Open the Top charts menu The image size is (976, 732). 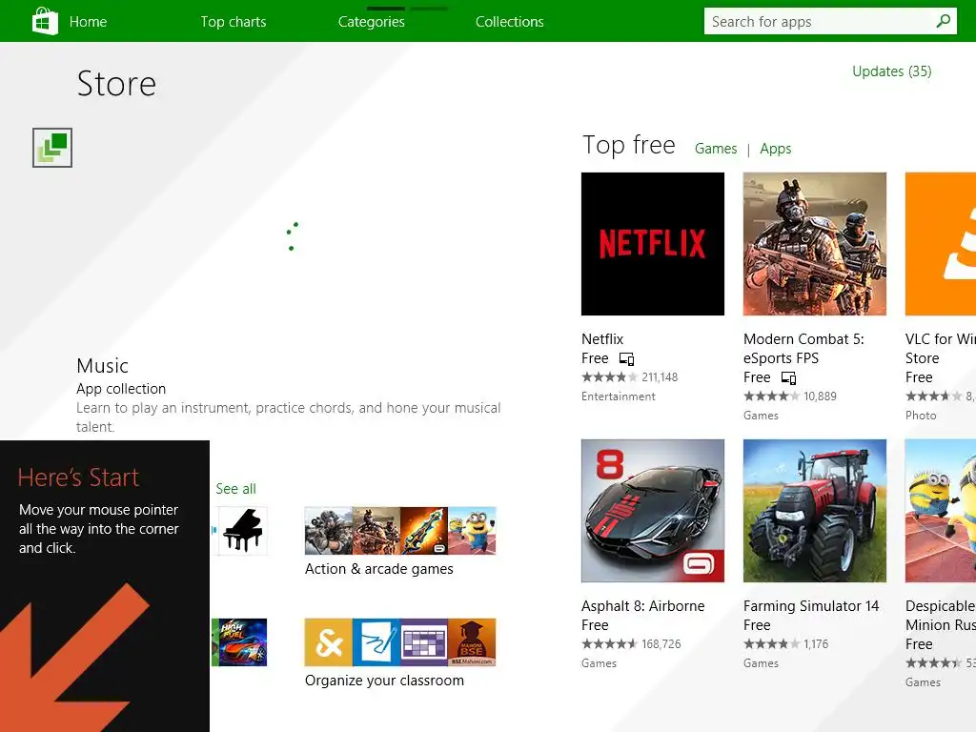234,22
